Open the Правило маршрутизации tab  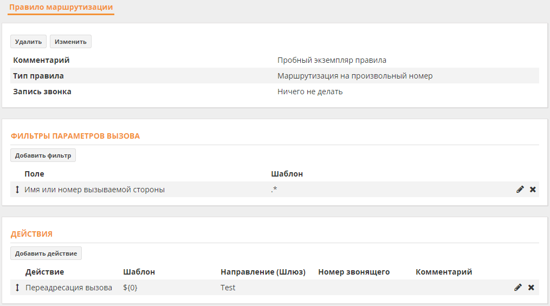[61, 8]
